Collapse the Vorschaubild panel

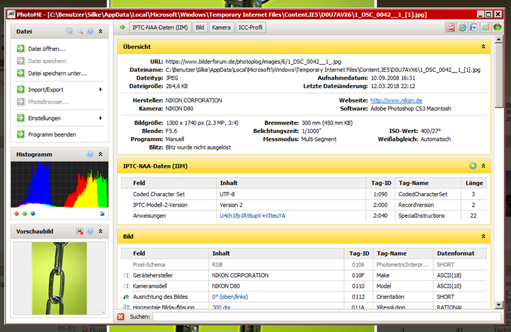(x=101, y=231)
